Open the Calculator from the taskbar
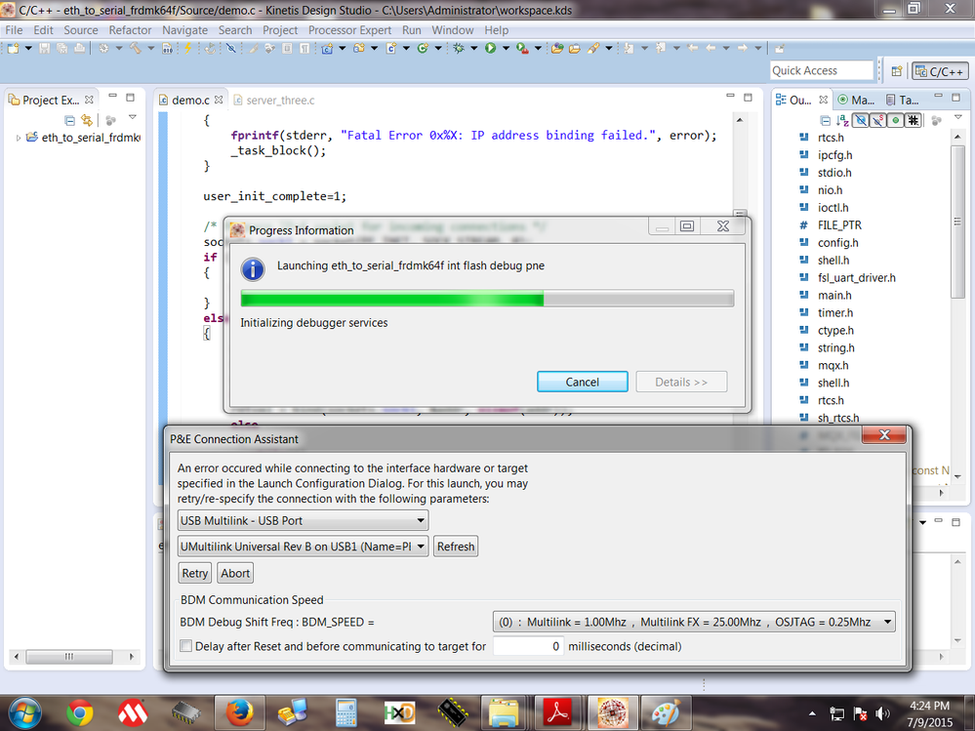Screen dimensions: 975x731 (x=345, y=712)
